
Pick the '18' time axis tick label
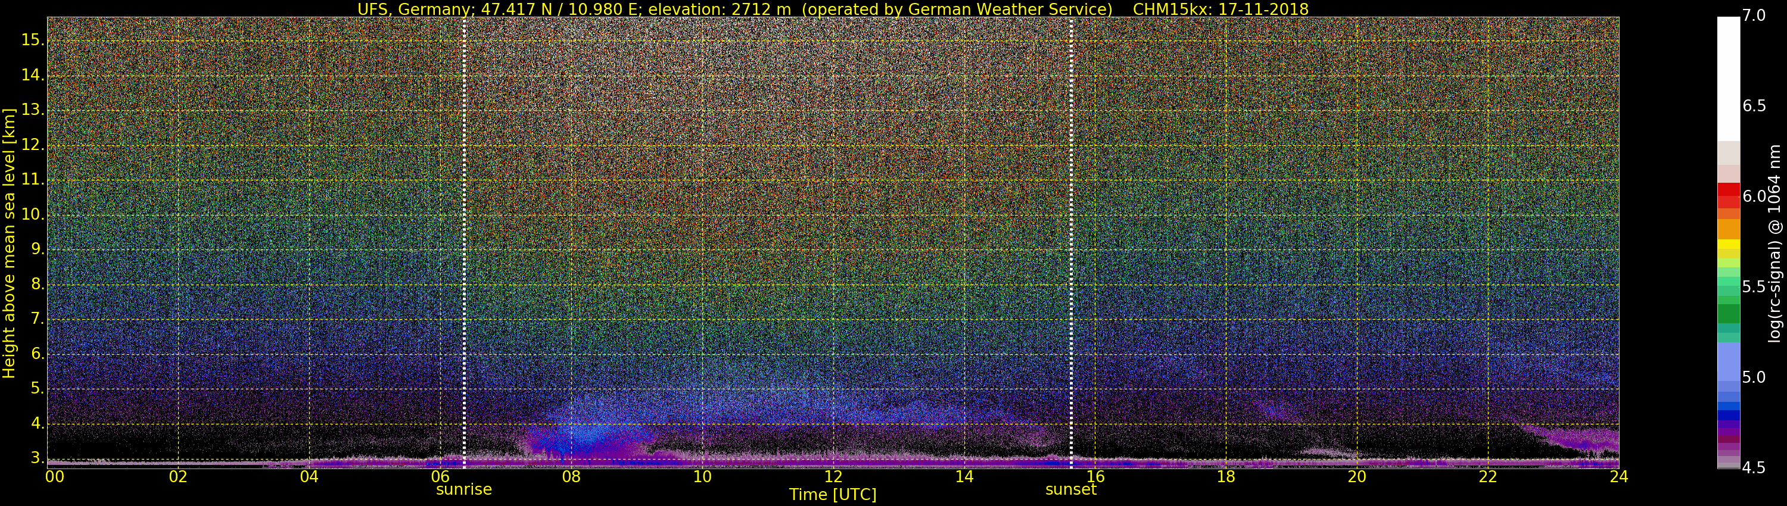[1226, 477]
